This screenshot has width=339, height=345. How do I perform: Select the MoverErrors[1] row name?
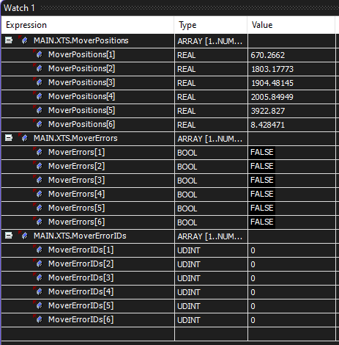(76, 152)
